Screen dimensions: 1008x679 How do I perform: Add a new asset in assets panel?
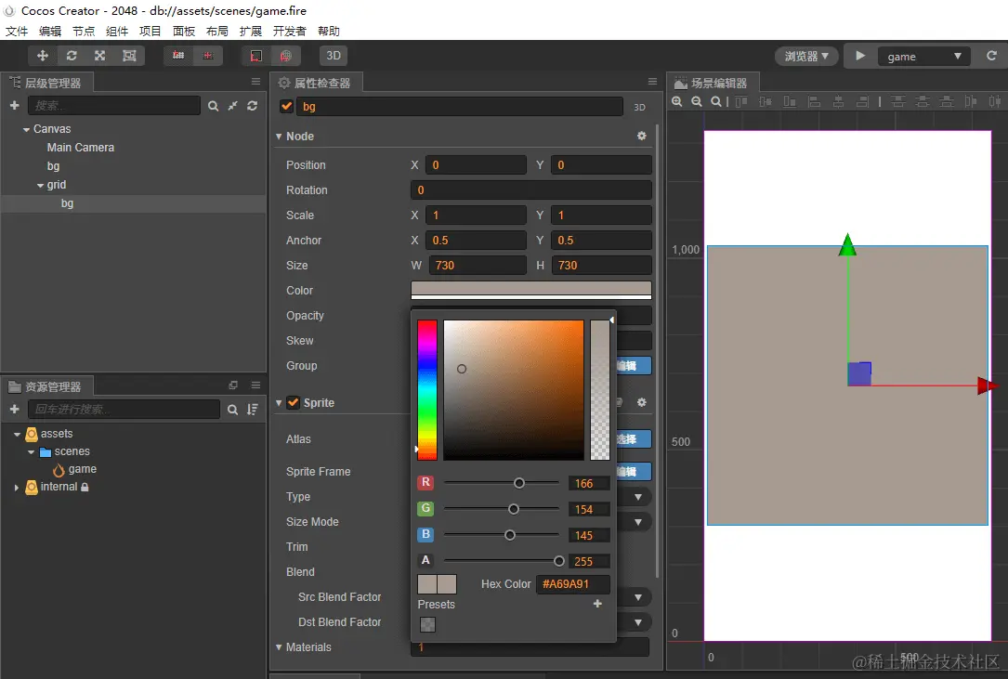[x=15, y=409]
